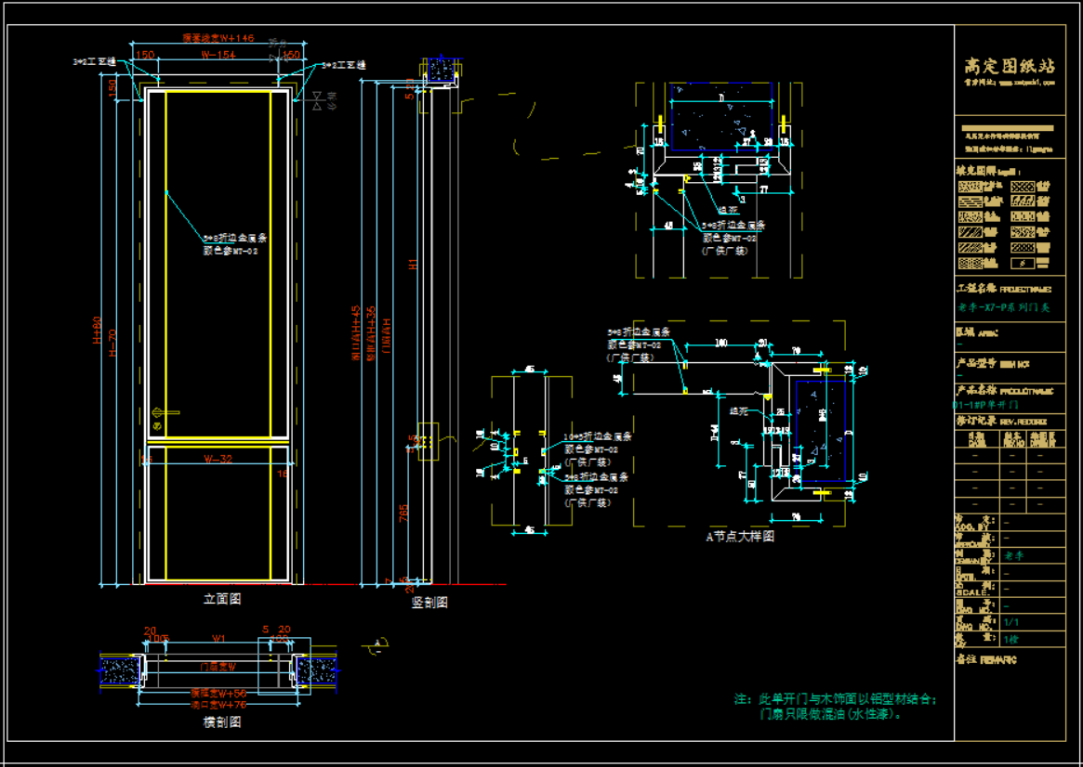Click the 765 dimension in the vertical section

[404, 514]
